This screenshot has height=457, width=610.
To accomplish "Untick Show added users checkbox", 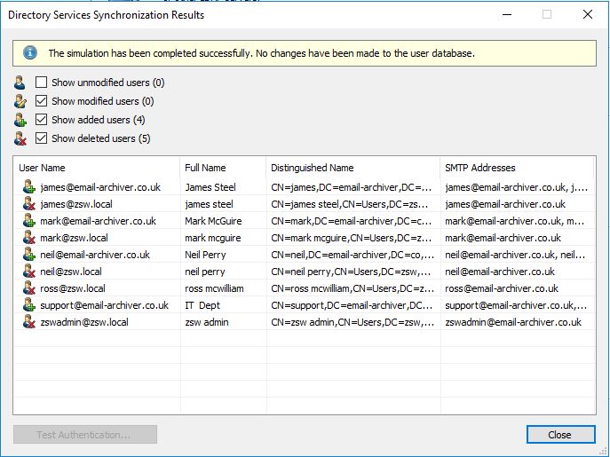I will tap(41, 120).
